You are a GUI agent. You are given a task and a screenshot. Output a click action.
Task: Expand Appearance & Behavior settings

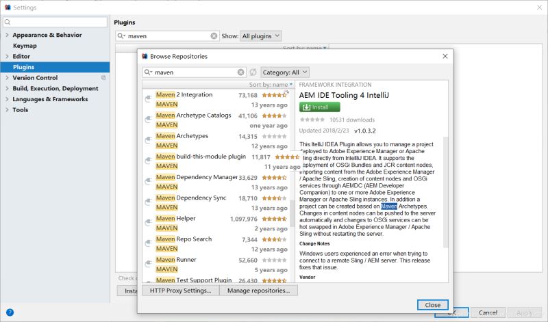[7, 35]
